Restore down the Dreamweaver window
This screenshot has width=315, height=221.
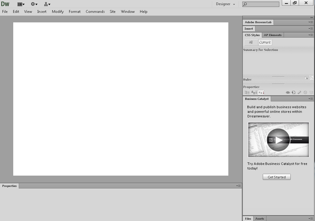coord(295,3)
